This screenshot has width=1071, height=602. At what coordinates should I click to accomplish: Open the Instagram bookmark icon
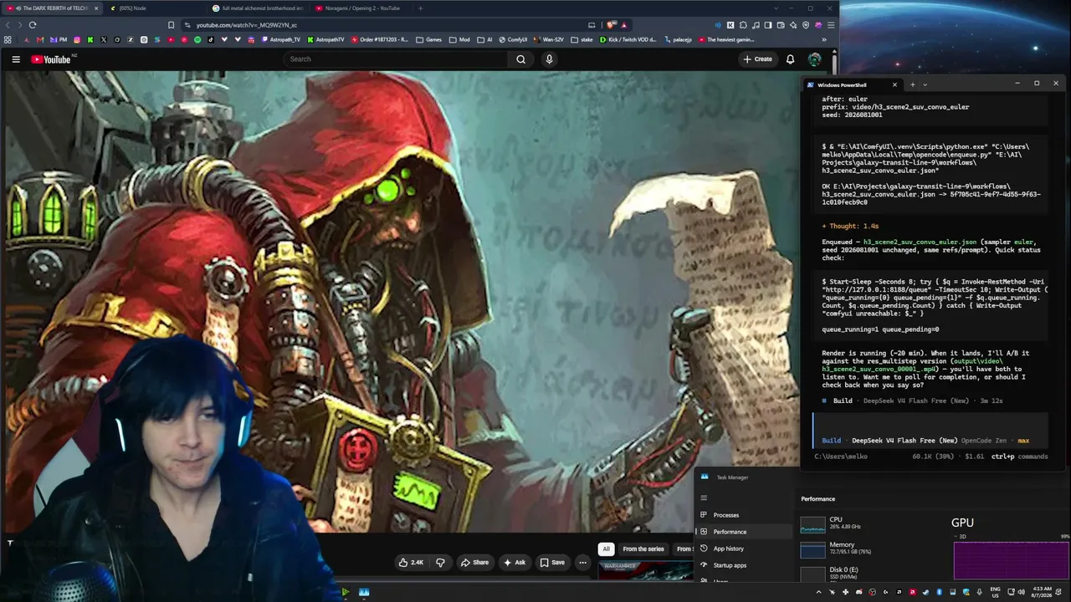pyautogui.click(x=77, y=39)
